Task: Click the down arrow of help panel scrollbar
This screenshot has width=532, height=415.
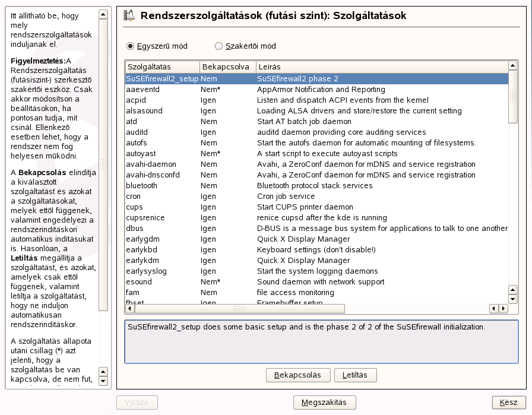Action: pos(103,381)
